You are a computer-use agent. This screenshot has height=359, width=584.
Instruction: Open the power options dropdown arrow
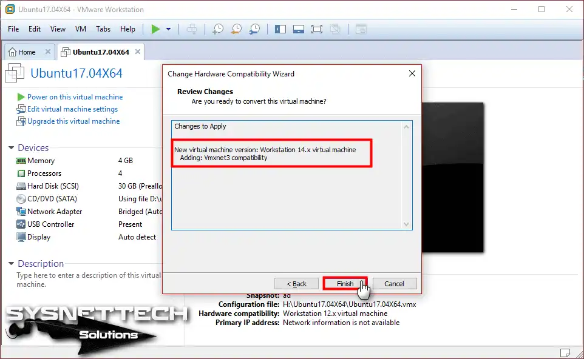(168, 29)
